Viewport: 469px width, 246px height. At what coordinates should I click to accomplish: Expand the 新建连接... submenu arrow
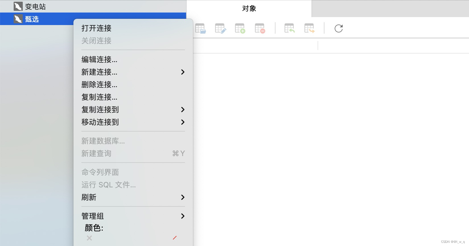click(x=183, y=72)
